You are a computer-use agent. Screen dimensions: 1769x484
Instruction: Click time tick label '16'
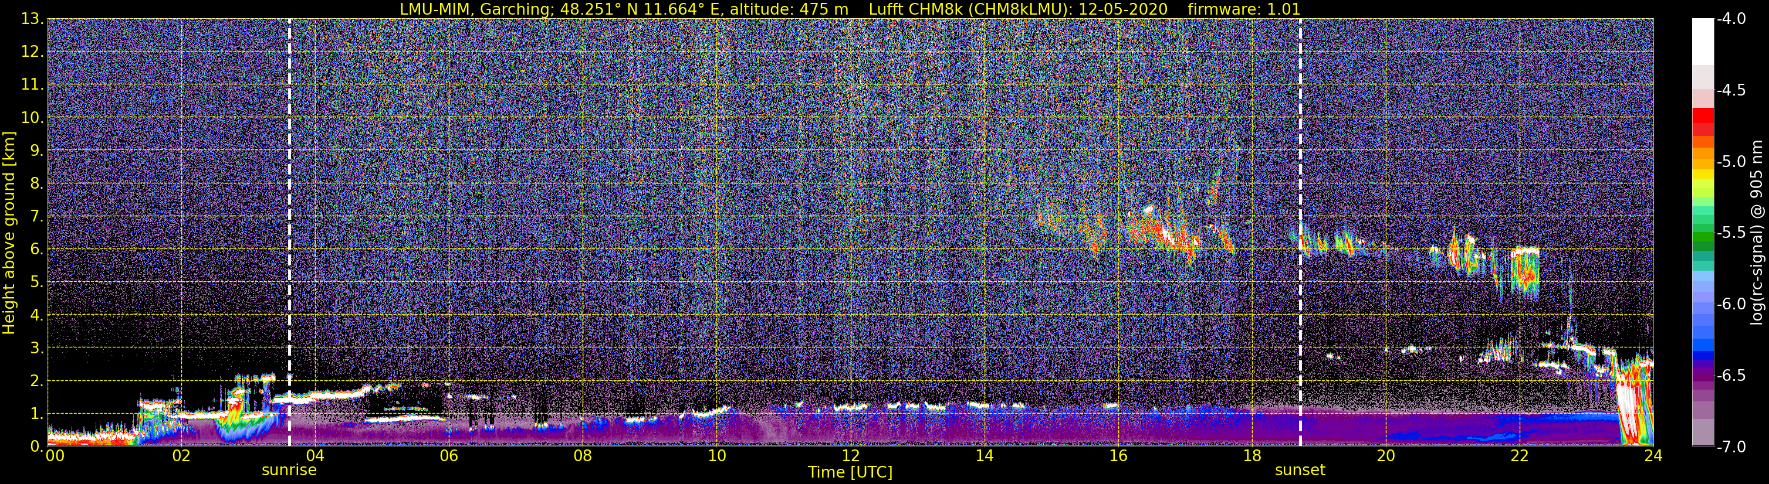1118,456
